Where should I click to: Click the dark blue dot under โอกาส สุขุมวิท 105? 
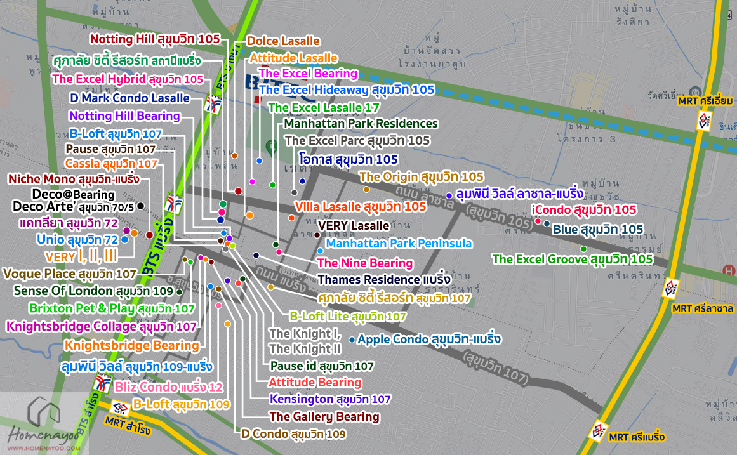point(302,181)
